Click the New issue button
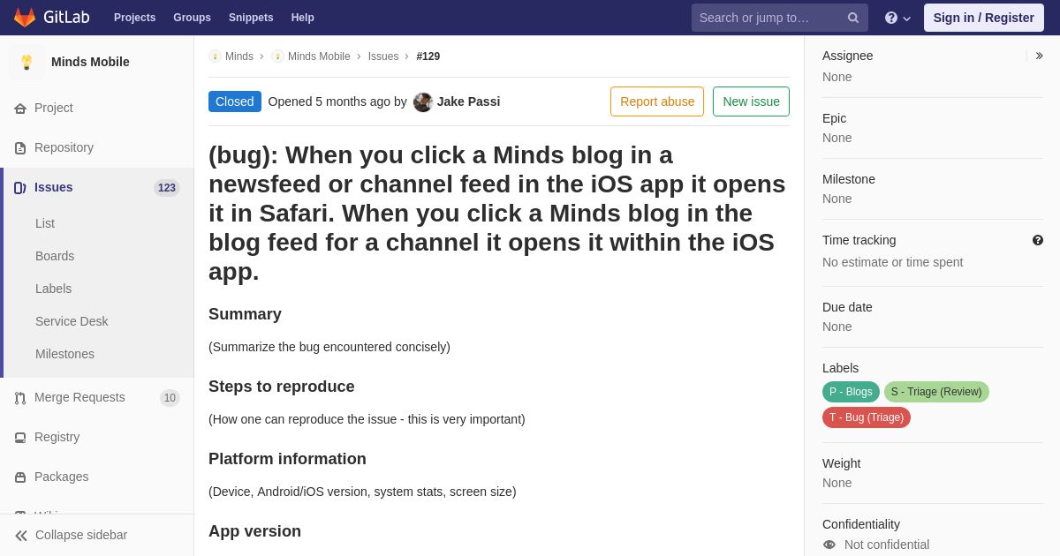The image size is (1060, 556). point(751,101)
